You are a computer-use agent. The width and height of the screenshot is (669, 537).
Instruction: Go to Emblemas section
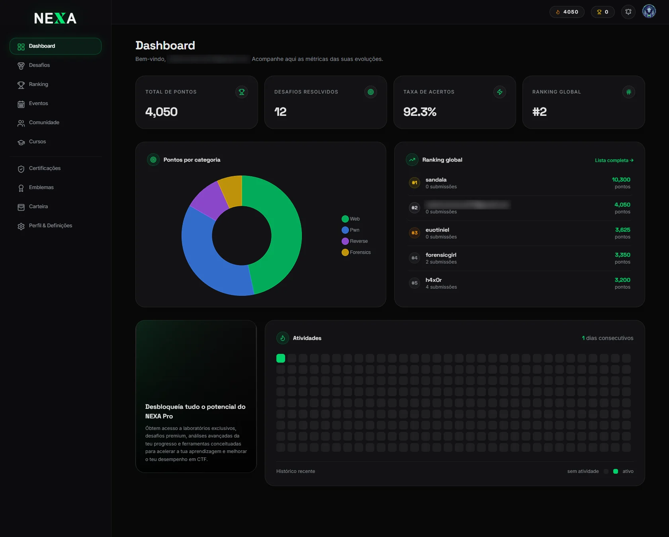pos(55,187)
